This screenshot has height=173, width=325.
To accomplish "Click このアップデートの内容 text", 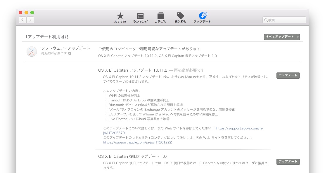I will coord(122,91).
